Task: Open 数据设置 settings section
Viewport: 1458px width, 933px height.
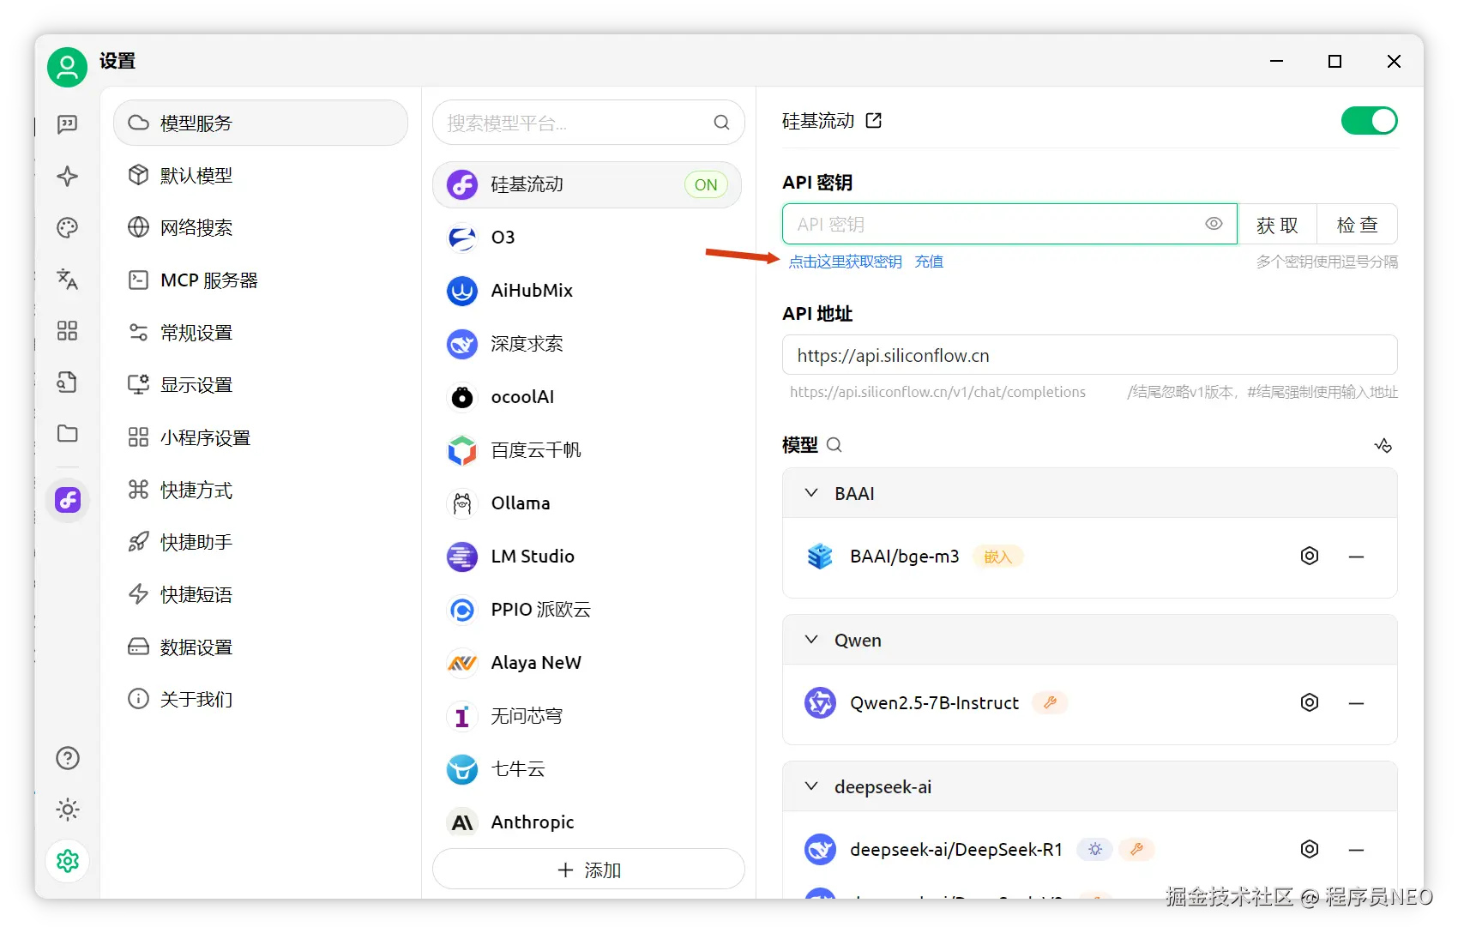Action: [261, 647]
